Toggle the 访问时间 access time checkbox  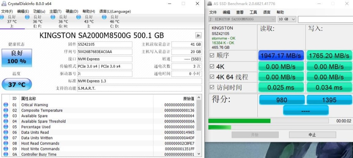pyautogui.click(x=212, y=87)
